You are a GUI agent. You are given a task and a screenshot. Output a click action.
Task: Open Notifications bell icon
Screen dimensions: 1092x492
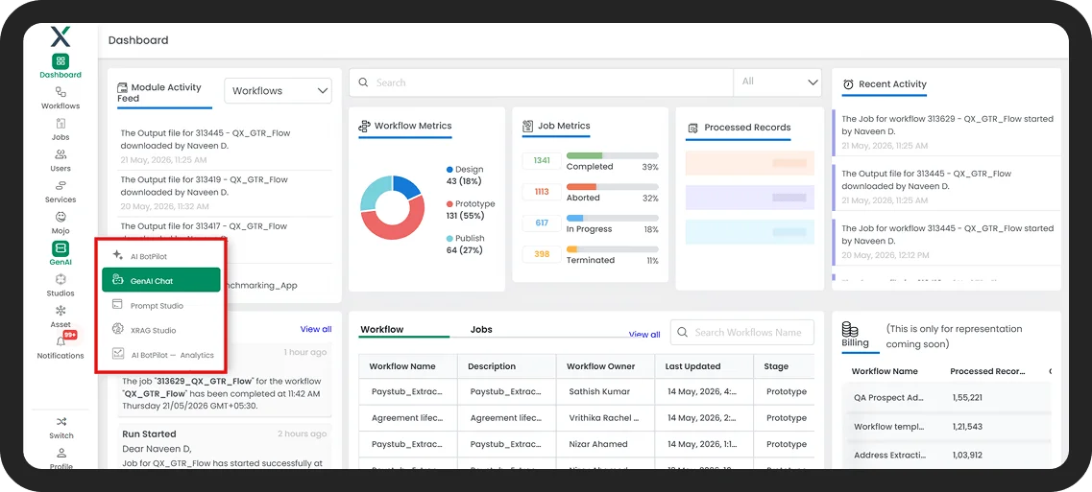(61, 341)
